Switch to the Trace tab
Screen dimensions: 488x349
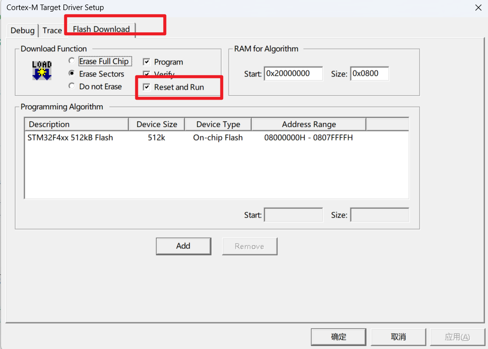pos(52,31)
